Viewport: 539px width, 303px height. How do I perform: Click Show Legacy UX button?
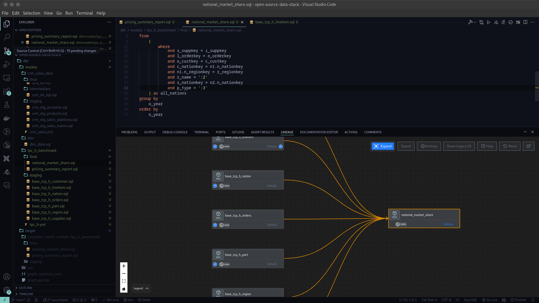tap(459, 146)
